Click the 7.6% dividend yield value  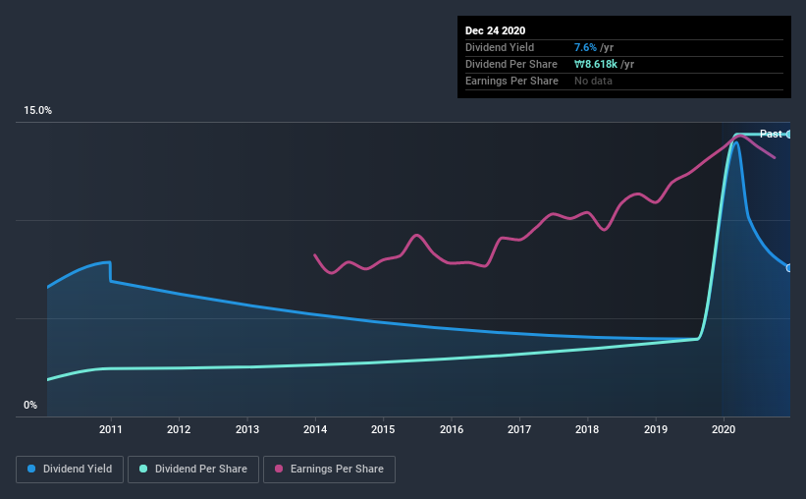pos(585,47)
